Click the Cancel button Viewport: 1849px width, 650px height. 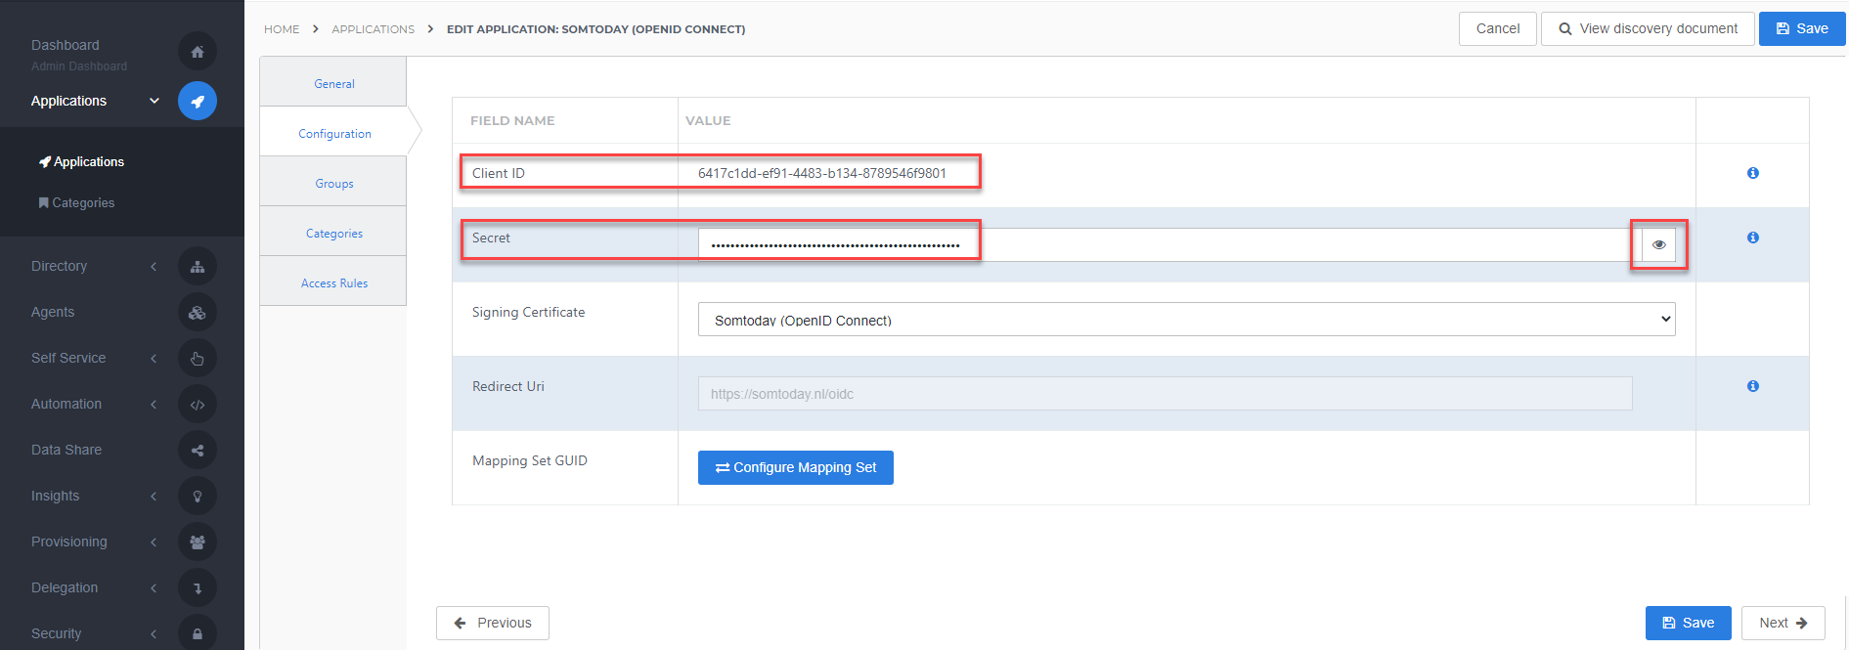1498,28
